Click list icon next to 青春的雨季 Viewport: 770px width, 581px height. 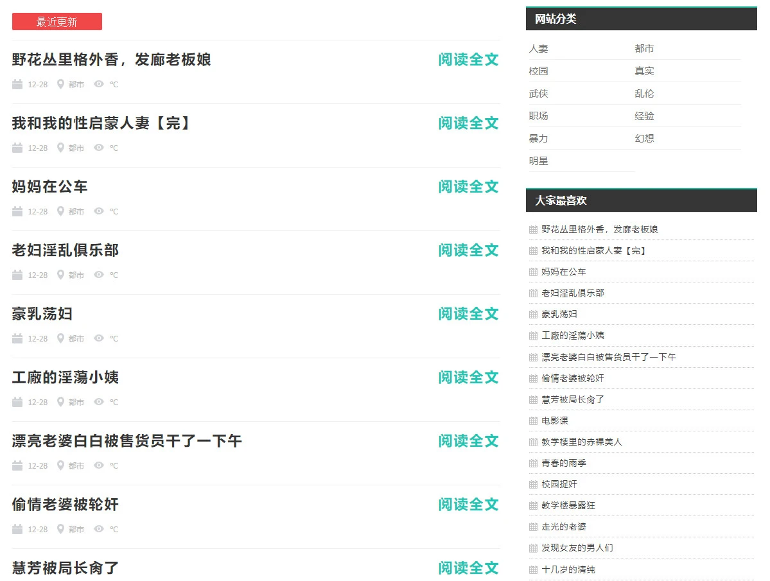click(533, 464)
